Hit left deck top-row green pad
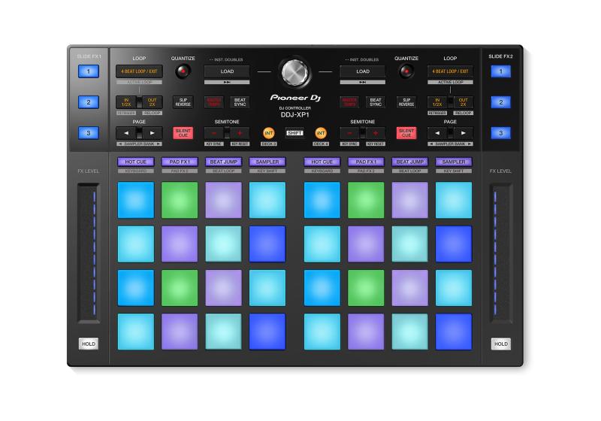The height and width of the screenshot is (421, 601). coord(180,200)
